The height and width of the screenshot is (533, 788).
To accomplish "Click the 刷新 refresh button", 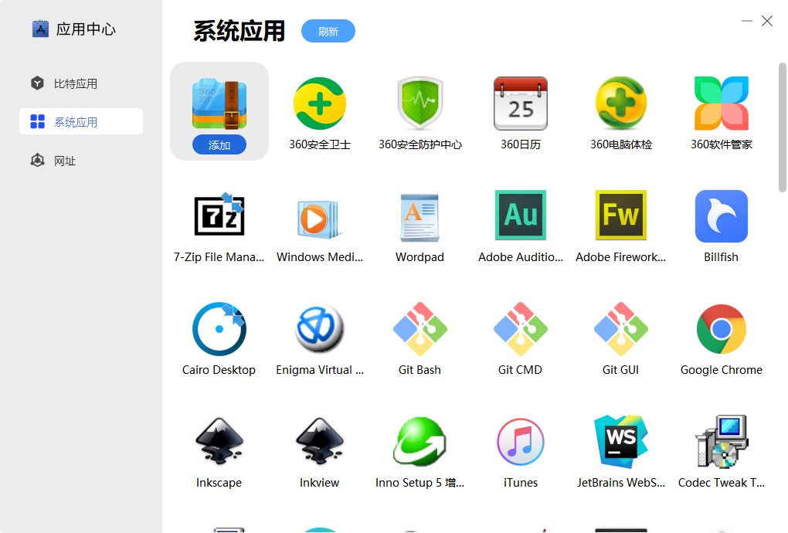I will (328, 31).
